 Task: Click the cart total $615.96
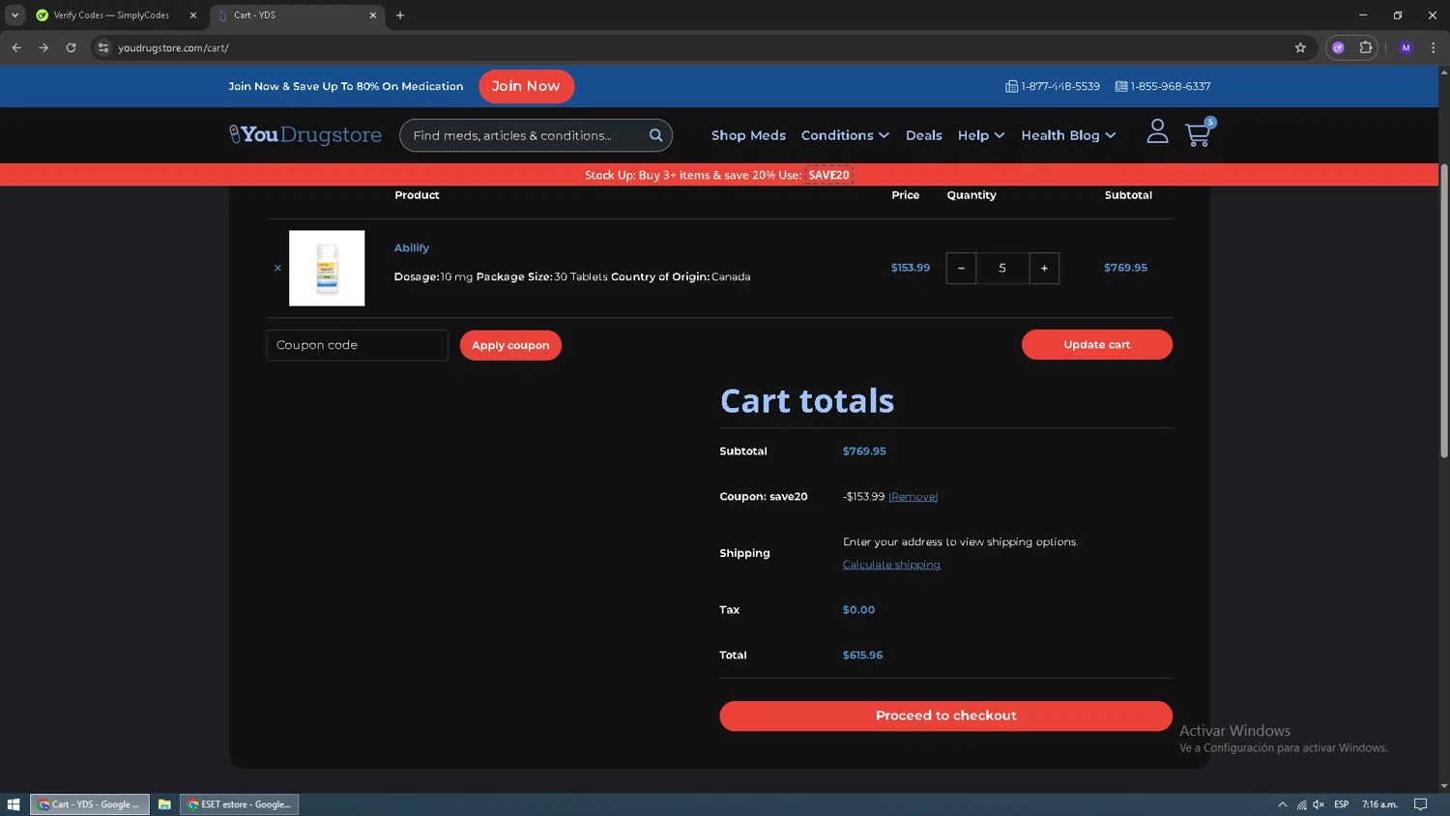coord(862,655)
